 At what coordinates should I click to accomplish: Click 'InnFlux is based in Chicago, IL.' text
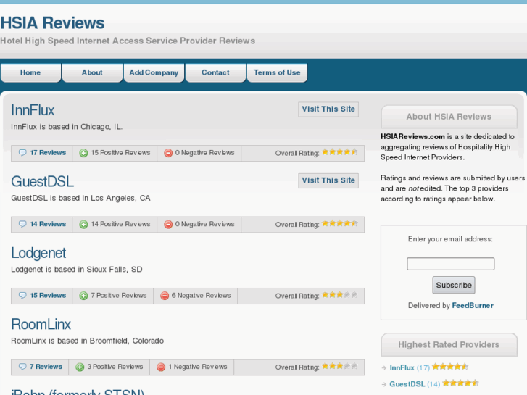click(x=67, y=127)
